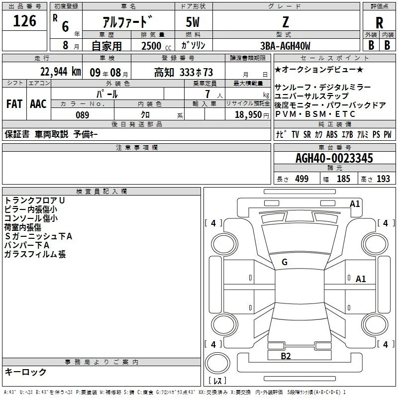Select exterior color パール
The width and height of the screenshot is (398, 398).
point(107,94)
